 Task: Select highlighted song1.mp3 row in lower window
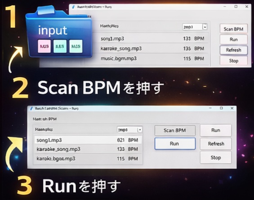click(88, 140)
